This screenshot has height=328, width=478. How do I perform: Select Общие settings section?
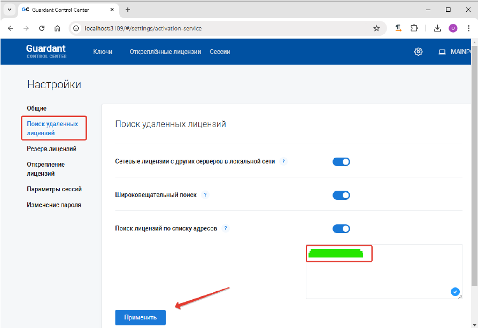pyautogui.click(x=36, y=108)
